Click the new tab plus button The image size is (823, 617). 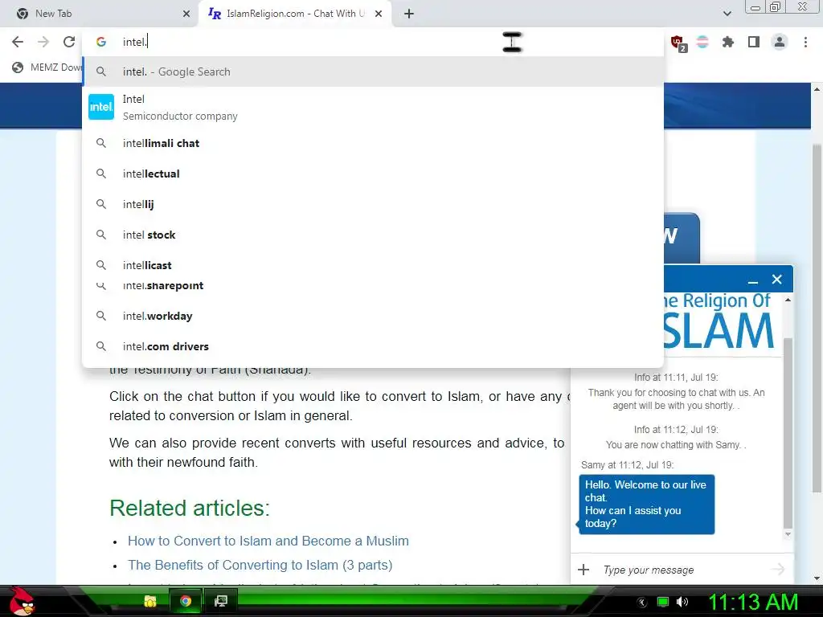tap(409, 14)
